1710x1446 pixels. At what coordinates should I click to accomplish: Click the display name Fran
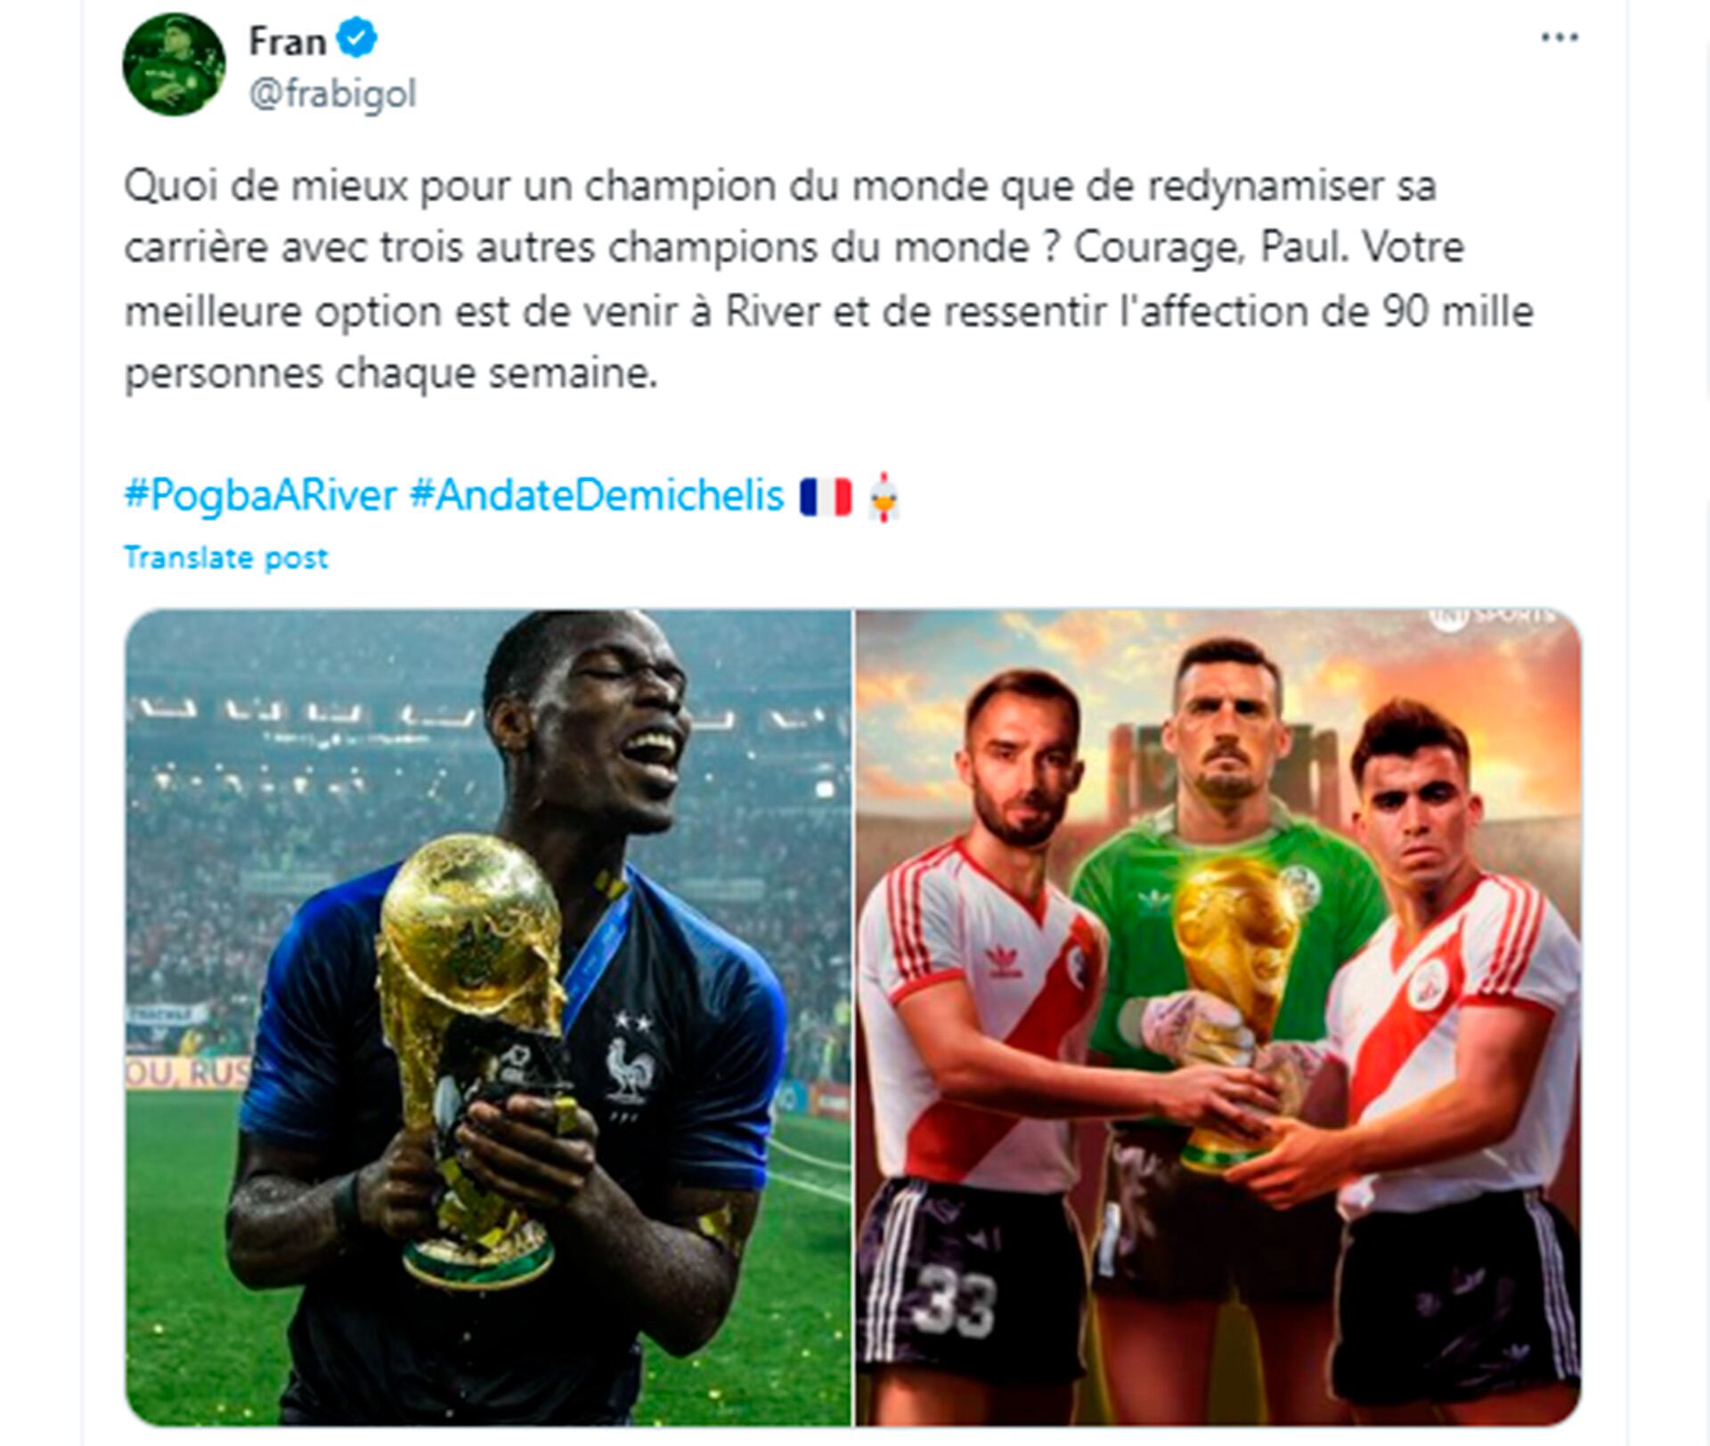[287, 41]
